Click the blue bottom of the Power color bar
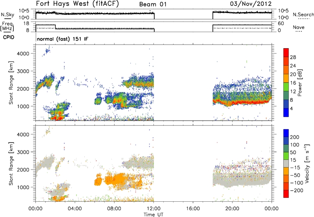This screenshot has height=217, width=314. [x=286, y=112]
